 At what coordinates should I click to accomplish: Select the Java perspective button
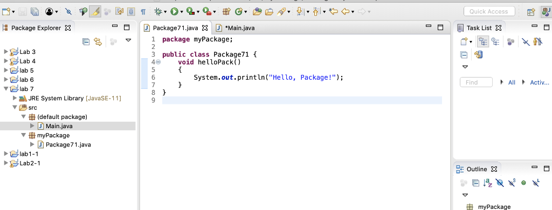click(x=546, y=12)
